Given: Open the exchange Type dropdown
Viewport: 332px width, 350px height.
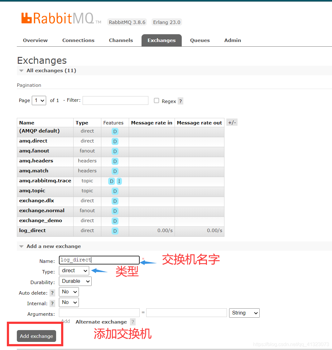Looking at the screenshot, I should click(x=74, y=271).
